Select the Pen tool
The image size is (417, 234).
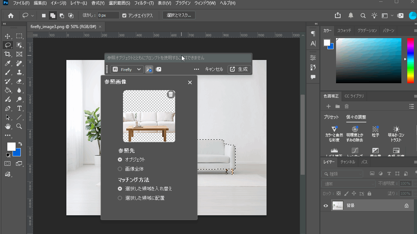coord(8,109)
